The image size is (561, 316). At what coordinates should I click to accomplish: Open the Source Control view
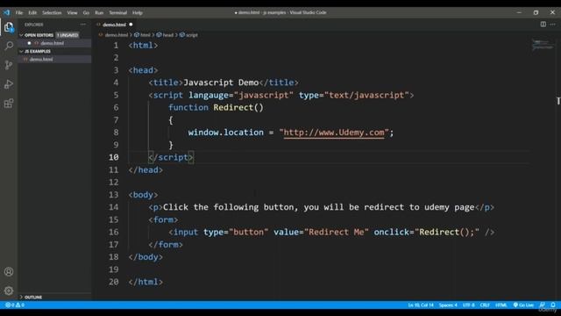pos(9,65)
